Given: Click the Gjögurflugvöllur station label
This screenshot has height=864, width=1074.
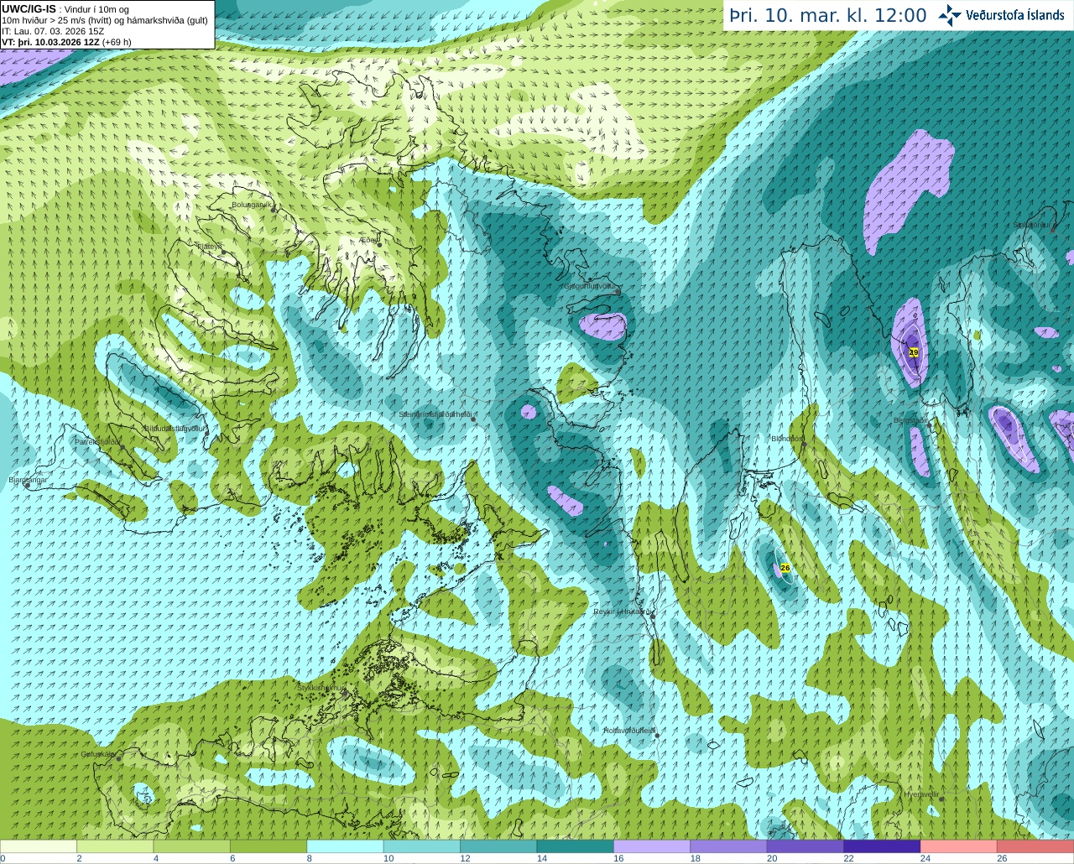Looking at the screenshot, I should click(x=592, y=286).
